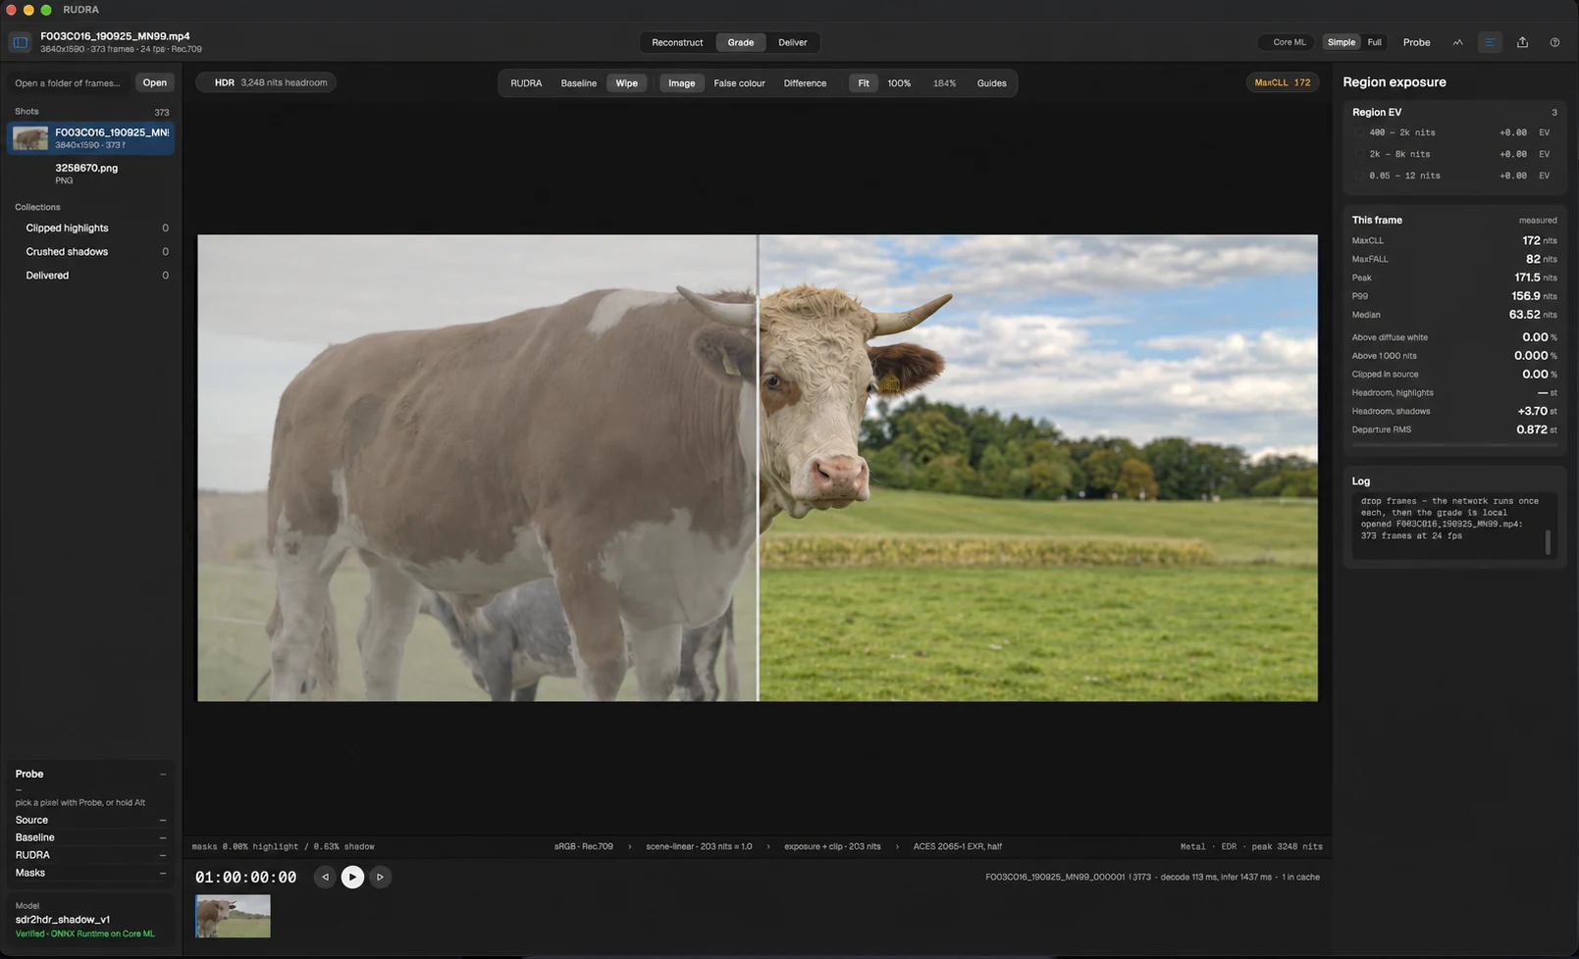Show the Baseline view
This screenshot has width=1579, height=959.
579,83
